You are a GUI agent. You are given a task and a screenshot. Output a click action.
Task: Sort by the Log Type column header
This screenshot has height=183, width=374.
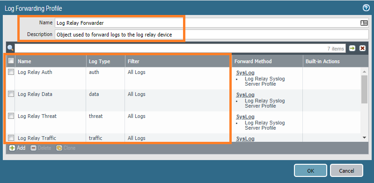coord(105,61)
